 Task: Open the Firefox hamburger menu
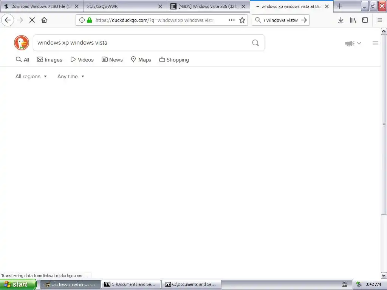[380, 20]
